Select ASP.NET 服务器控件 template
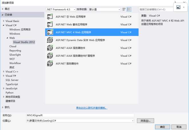 (x=92, y=64)
